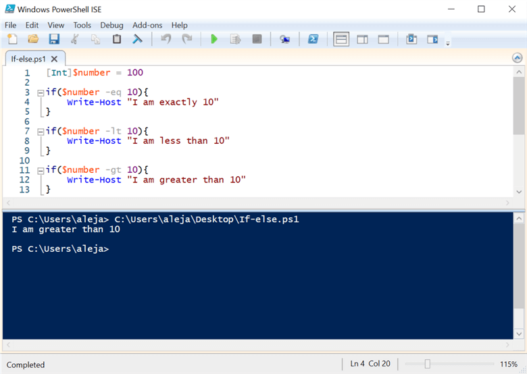
Task: Open the View menu
Action: [x=56, y=25]
